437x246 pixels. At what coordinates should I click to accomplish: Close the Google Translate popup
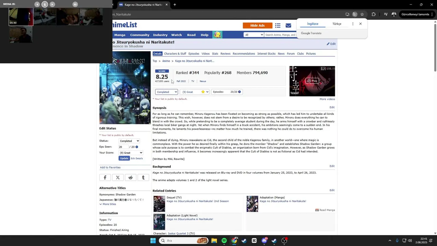click(x=361, y=24)
